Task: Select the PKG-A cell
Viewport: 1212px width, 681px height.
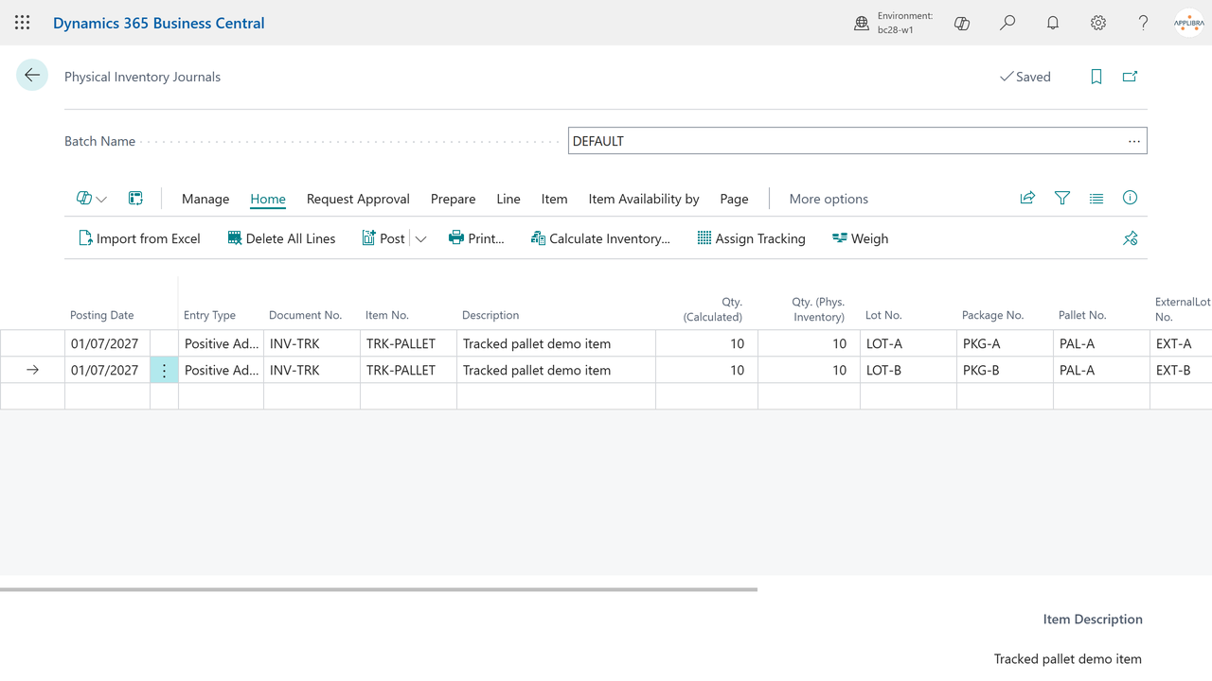Action: pos(1006,343)
